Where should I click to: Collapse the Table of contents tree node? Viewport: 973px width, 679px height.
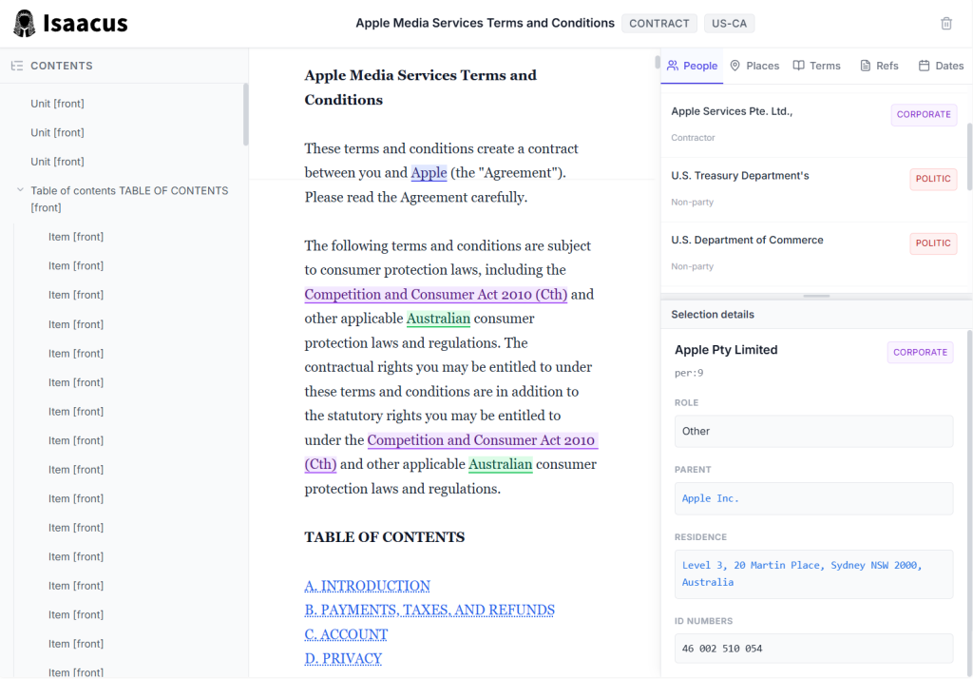point(20,190)
